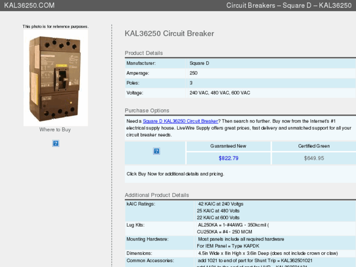Click the Voltage: label
The width and height of the screenshot is (356, 267).
point(135,93)
